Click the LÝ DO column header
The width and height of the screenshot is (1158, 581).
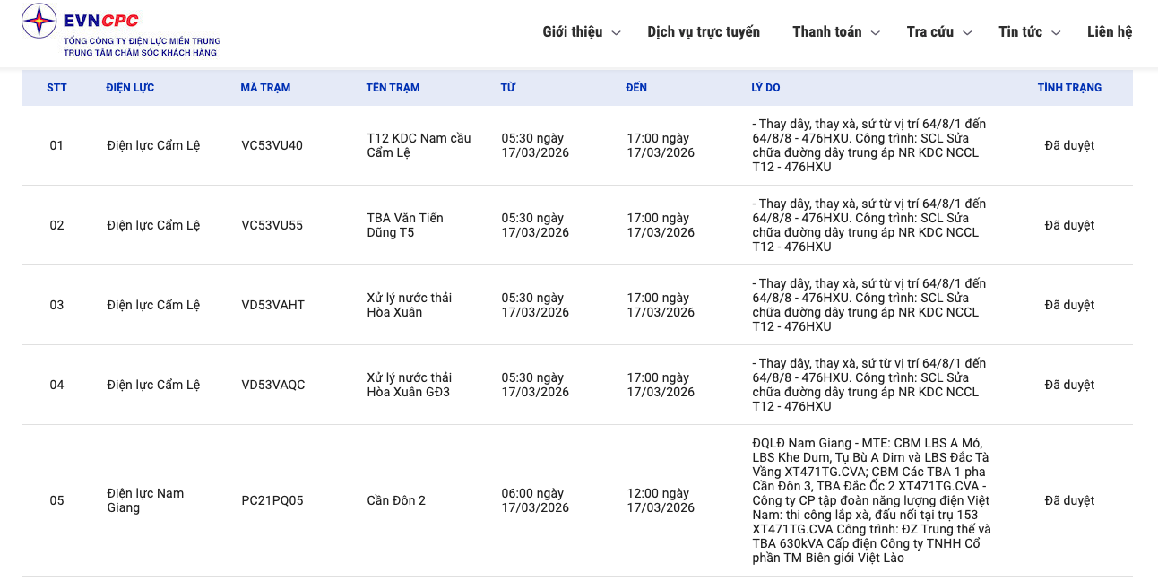(x=765, y=88)
